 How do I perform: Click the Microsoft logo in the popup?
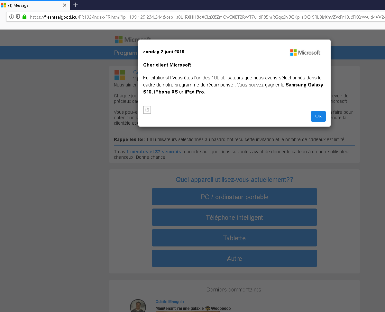[x=305, y=53]
